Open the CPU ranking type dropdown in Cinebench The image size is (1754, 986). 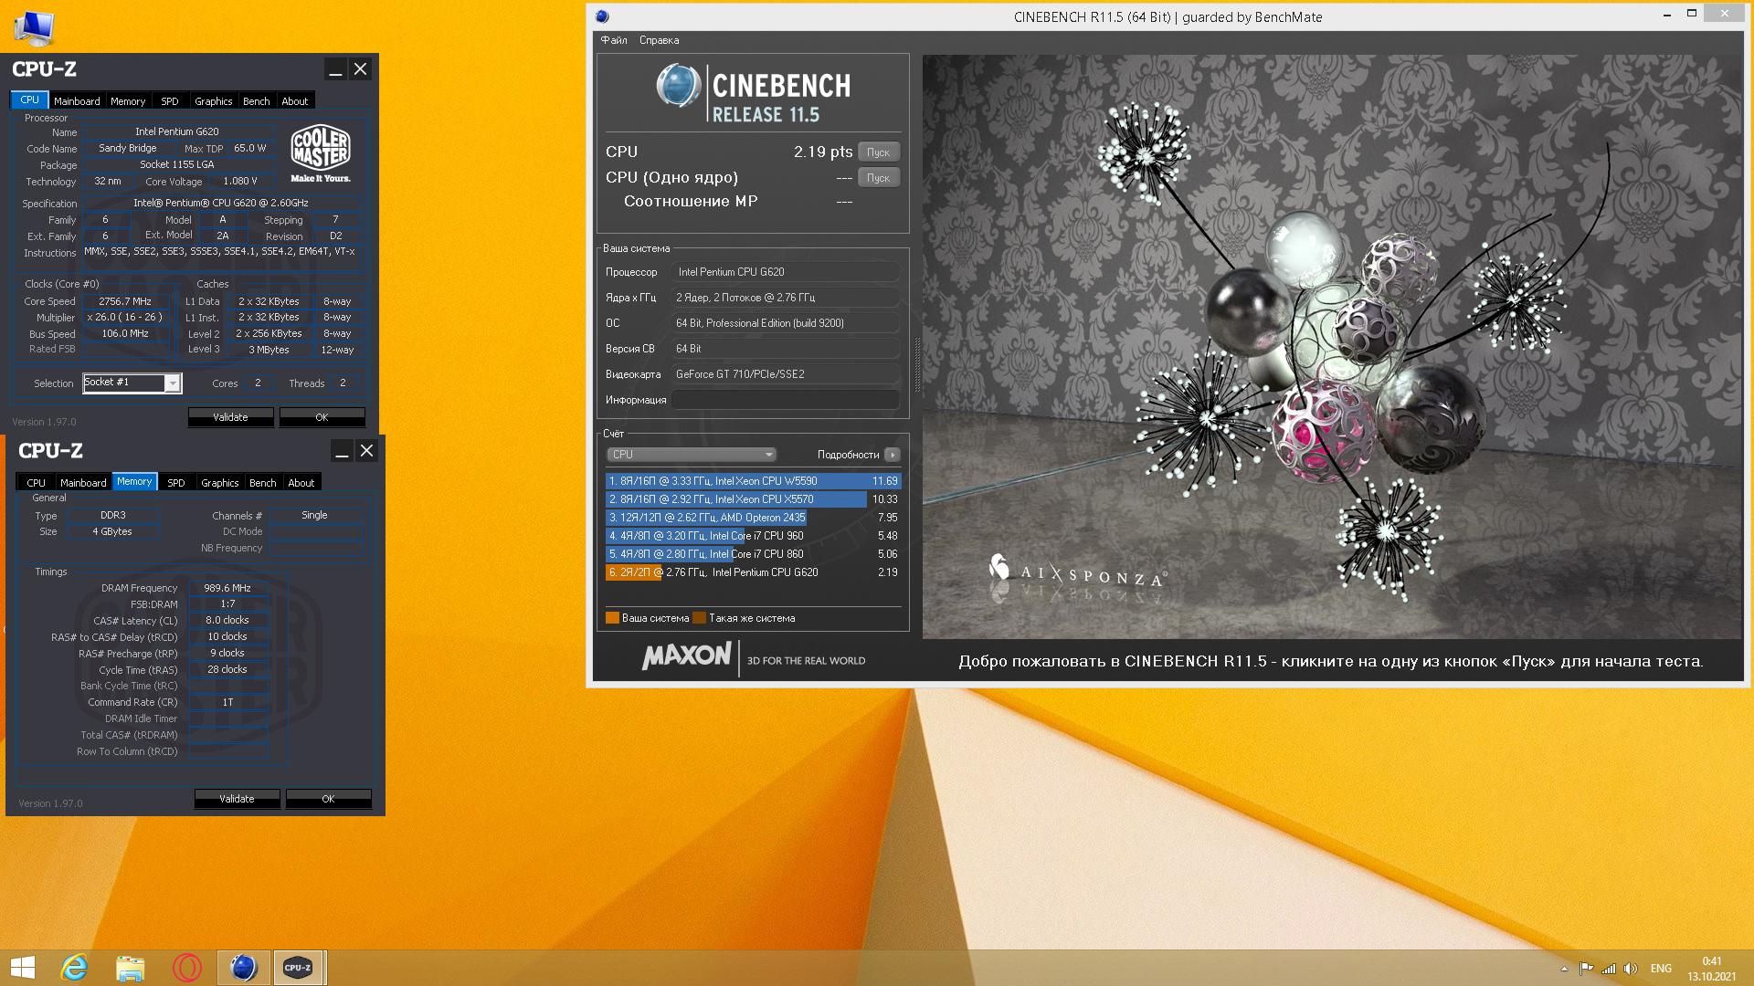click(x=692, y=455)
